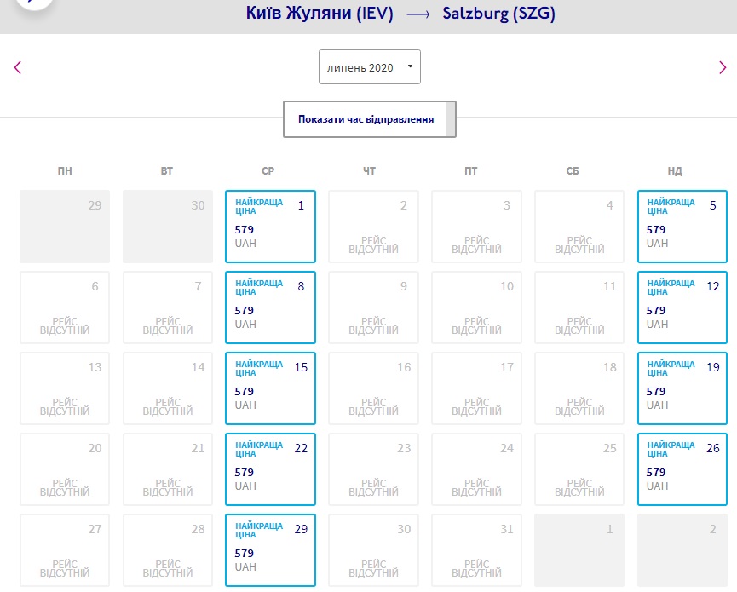Screen dimensions: 737x592
Task: Choose the July 8 date cell
Action: [270, 307]
